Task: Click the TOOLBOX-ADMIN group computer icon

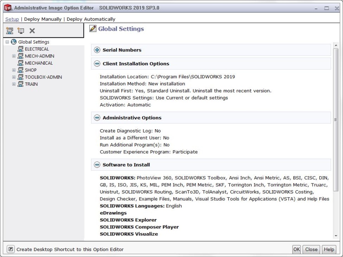Action: 20,77
